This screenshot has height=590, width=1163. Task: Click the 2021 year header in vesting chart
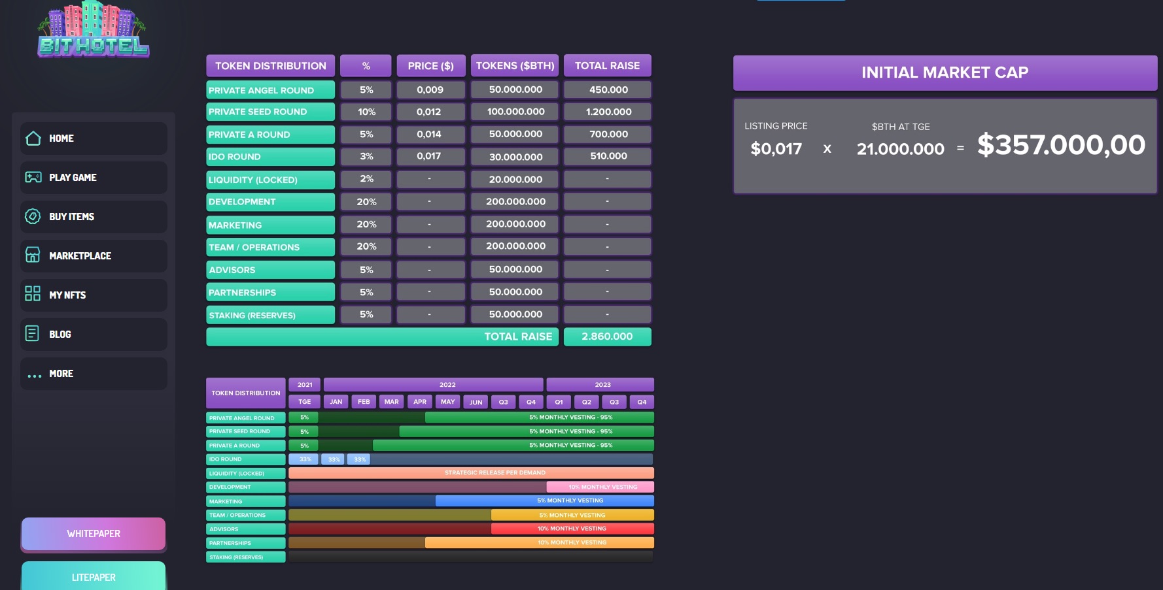point(305,385)
